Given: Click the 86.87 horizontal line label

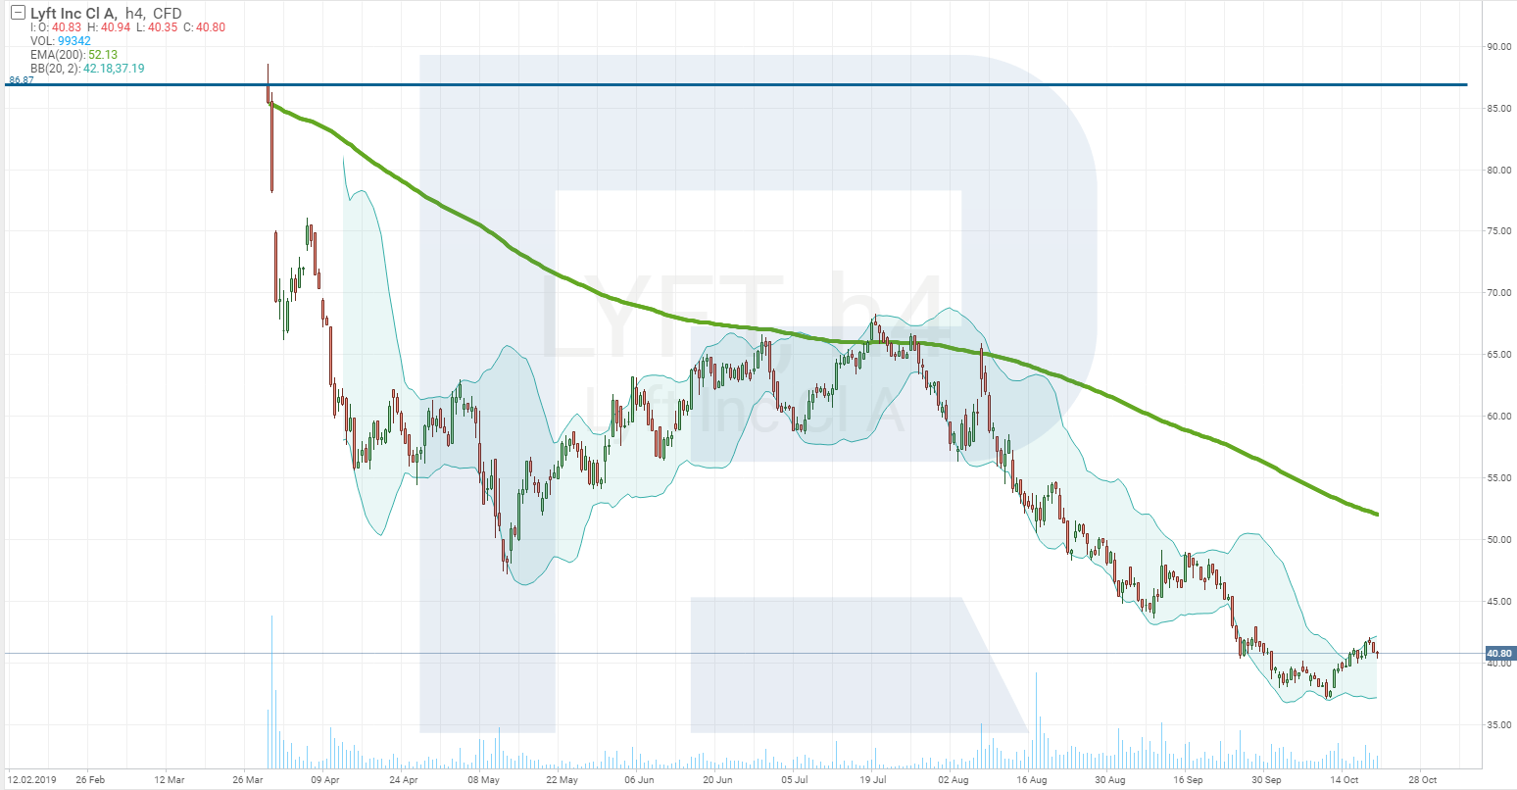Looking at the screenshot, I should tap(21, 79).
